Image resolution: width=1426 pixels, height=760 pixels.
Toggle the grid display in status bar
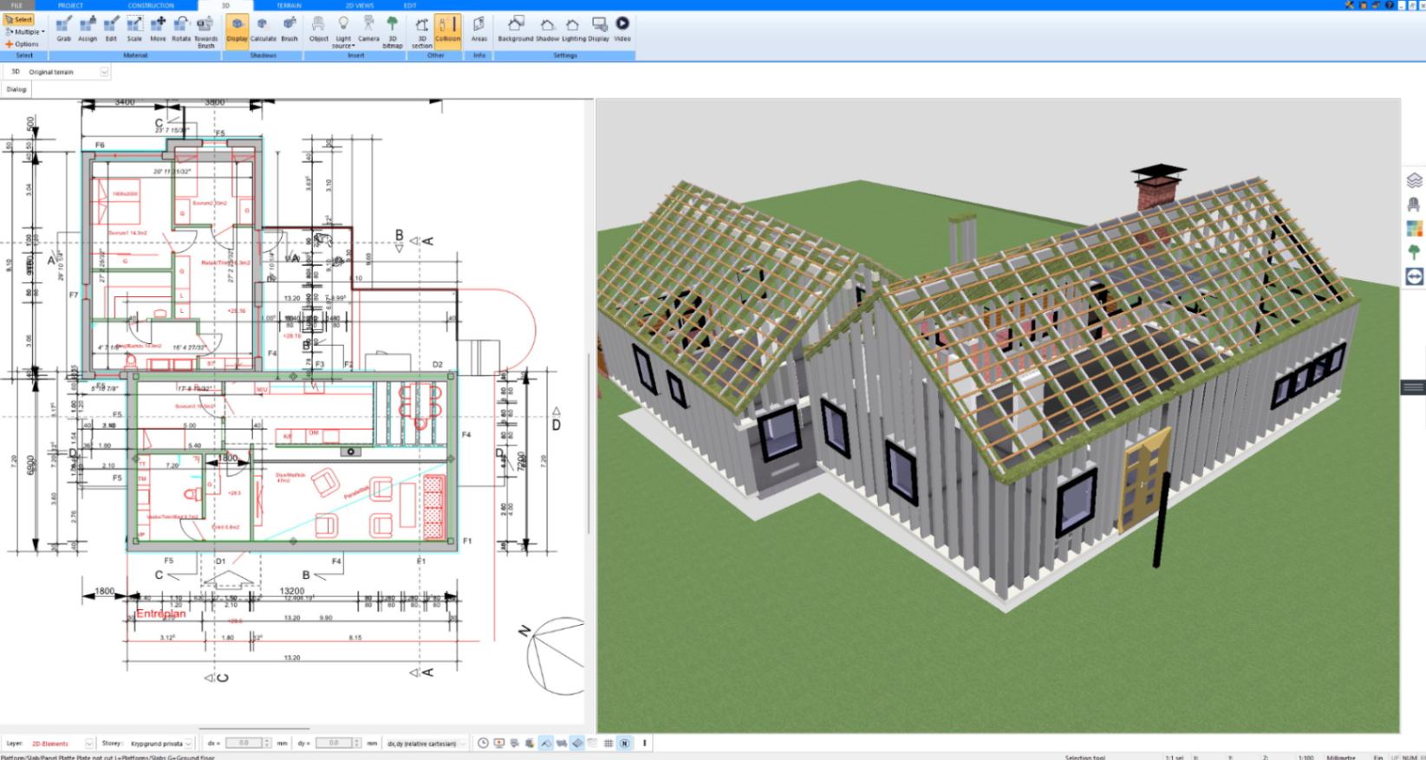[609, 744]
